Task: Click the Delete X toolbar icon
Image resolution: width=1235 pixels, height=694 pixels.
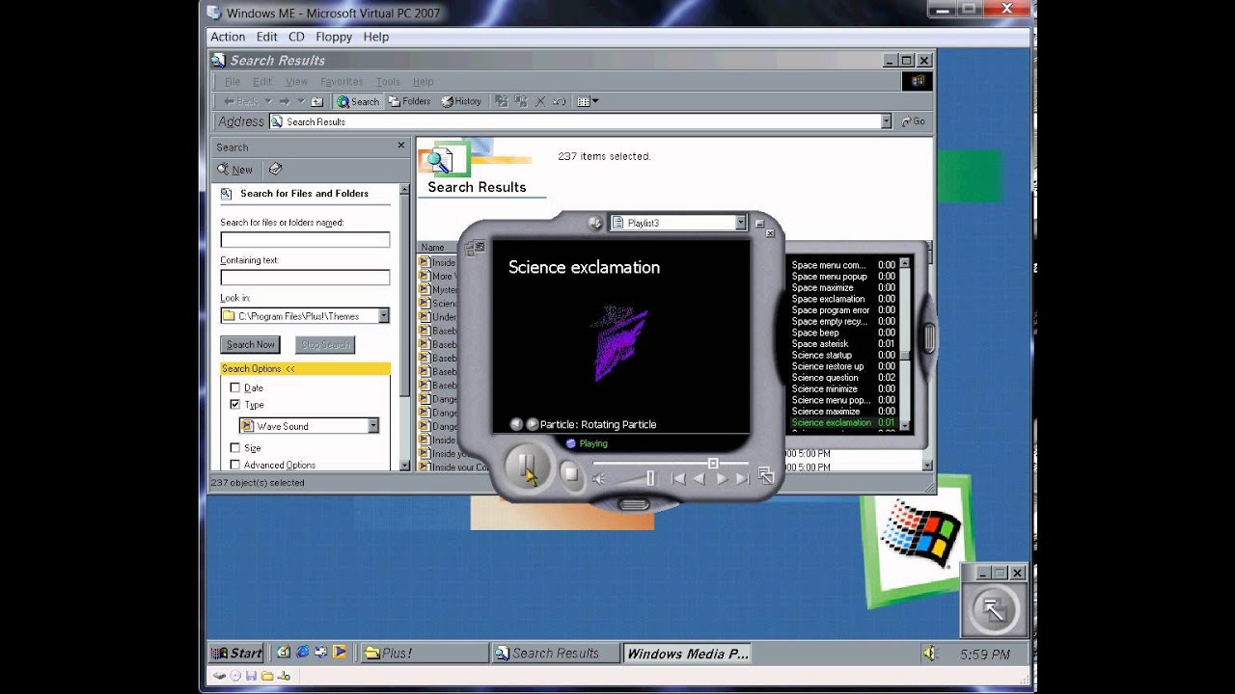Action: (540, 101)
